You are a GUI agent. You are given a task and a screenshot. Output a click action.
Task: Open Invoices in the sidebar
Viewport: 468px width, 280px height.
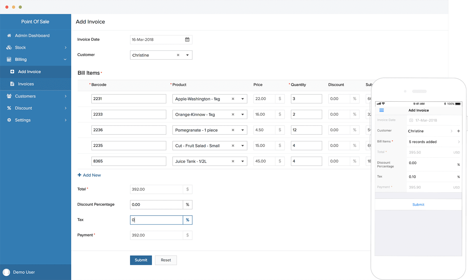(26, 84)
